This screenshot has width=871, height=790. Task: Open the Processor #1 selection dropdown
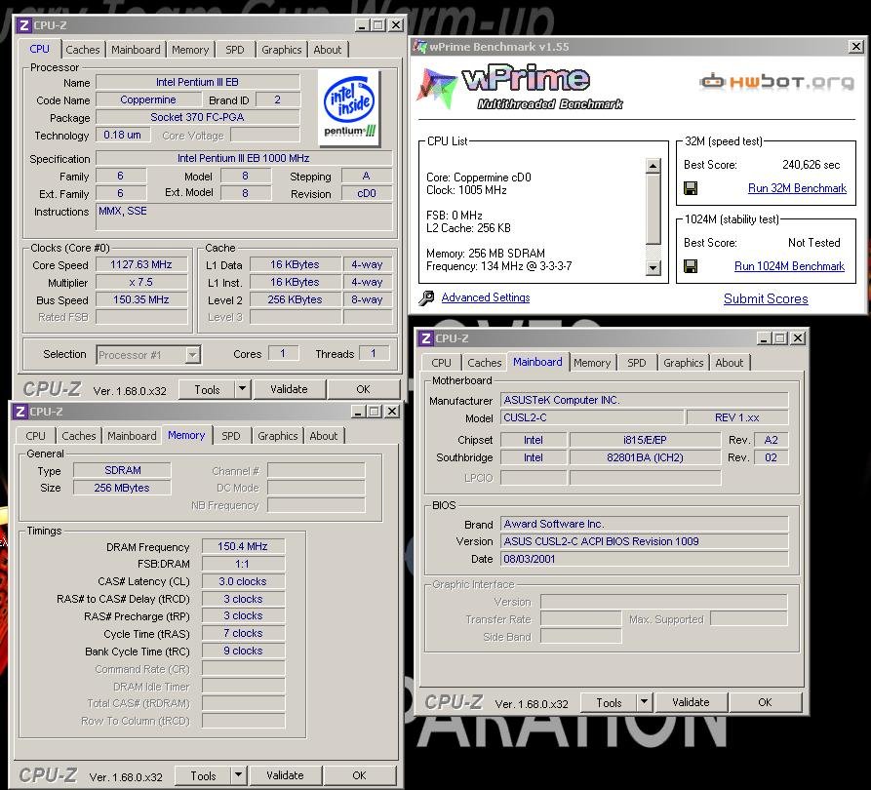pyautogui.click(x=193, y=354)
